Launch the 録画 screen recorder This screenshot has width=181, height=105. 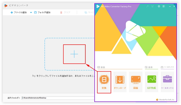[136, 82]
